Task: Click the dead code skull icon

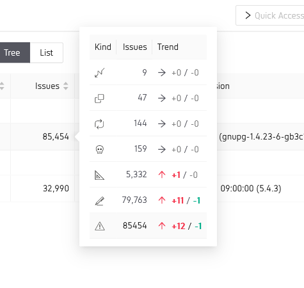Action: click(x=99, y=150)
